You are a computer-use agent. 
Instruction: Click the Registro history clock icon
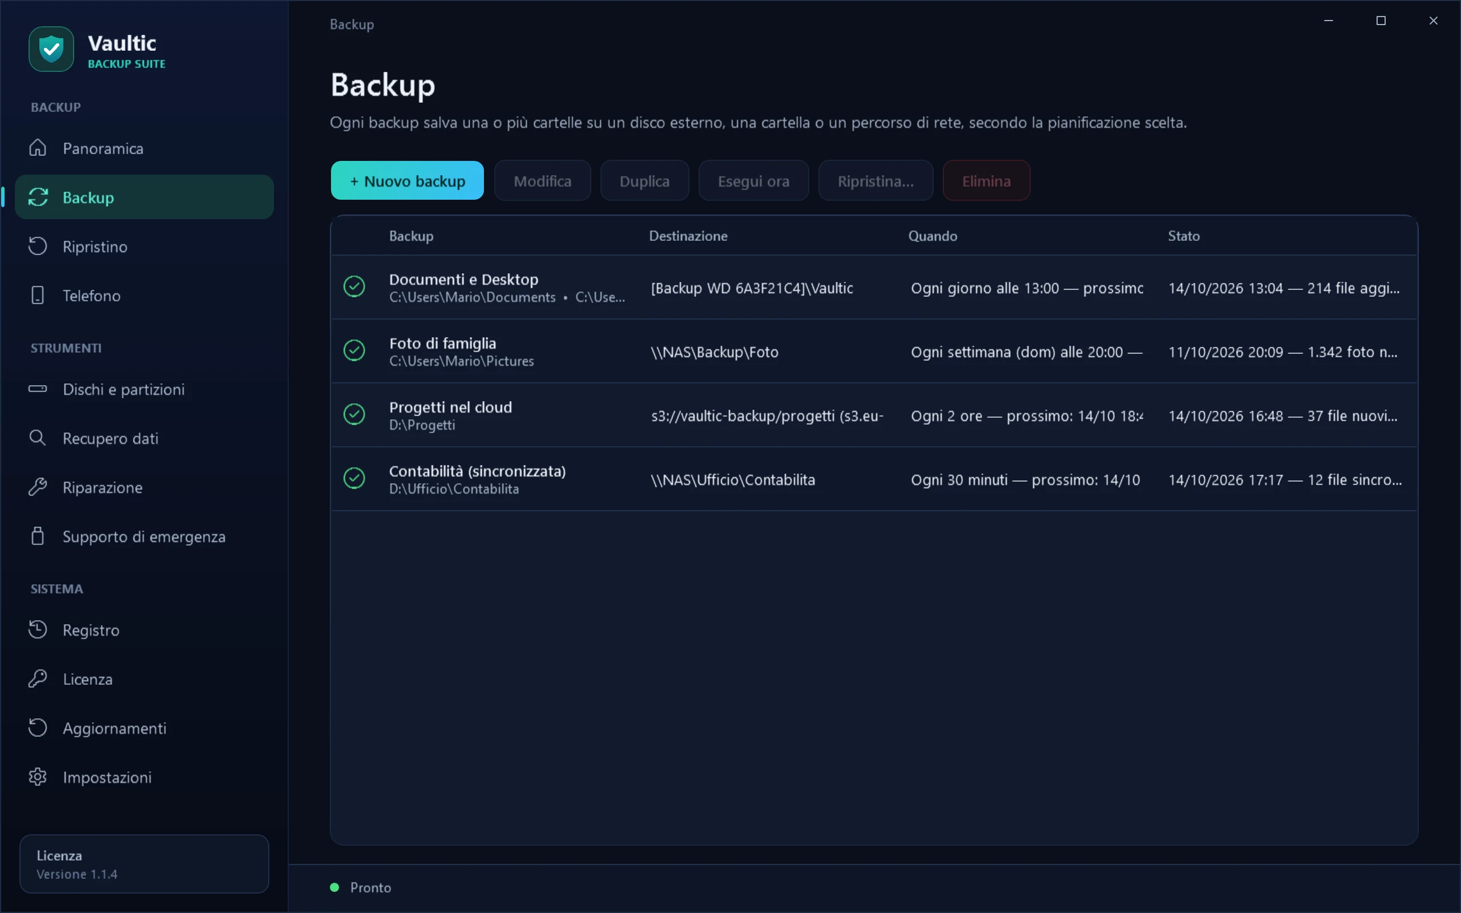pyautogui.click(x=38, y=630)
